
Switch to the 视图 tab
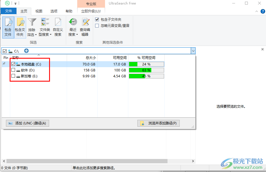coord(39,11)
